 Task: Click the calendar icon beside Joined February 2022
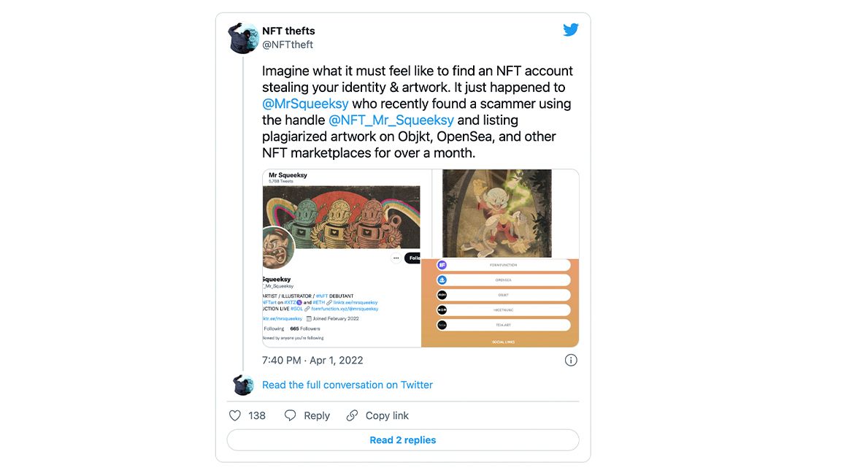[x=309, y=319]
